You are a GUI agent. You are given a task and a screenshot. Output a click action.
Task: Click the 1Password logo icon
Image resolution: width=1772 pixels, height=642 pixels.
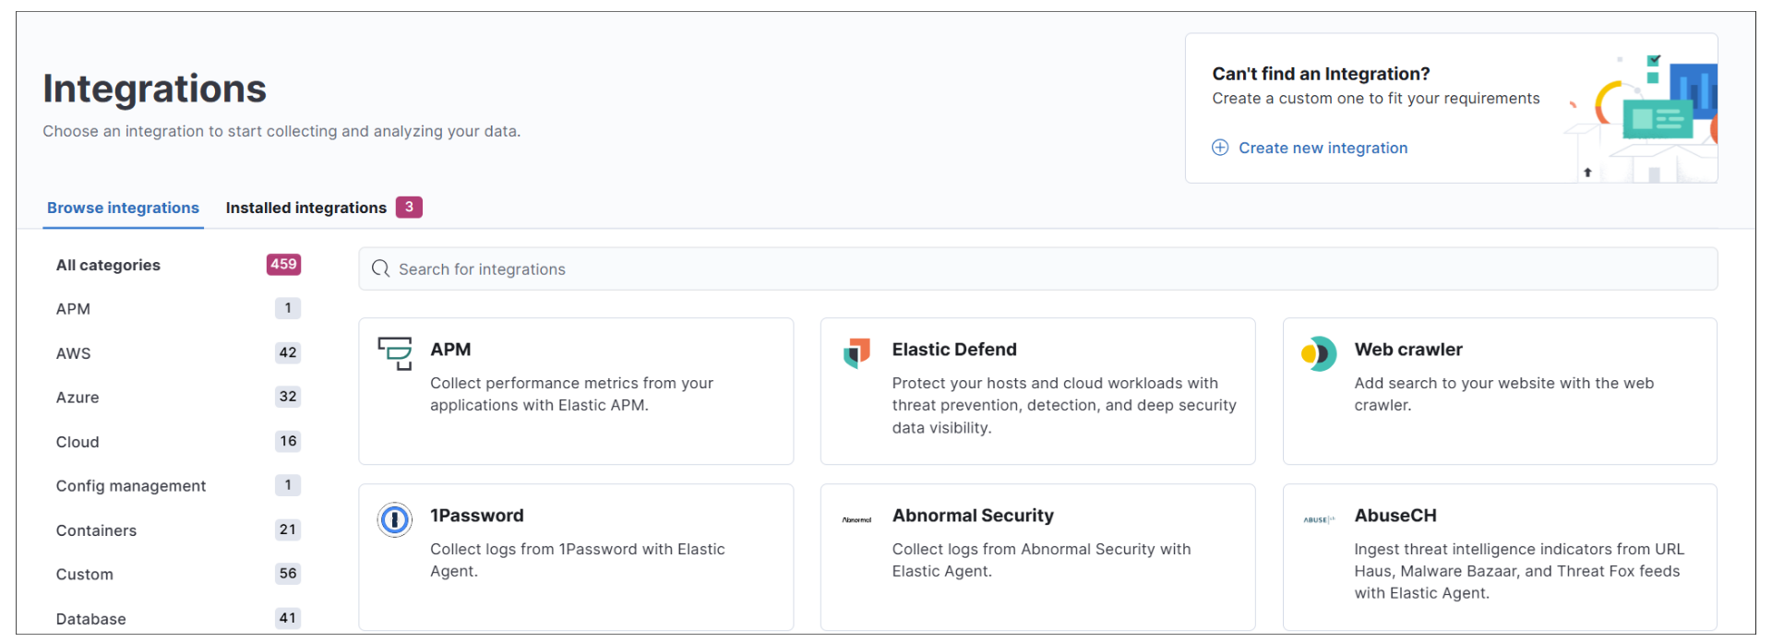coord(395,520)
